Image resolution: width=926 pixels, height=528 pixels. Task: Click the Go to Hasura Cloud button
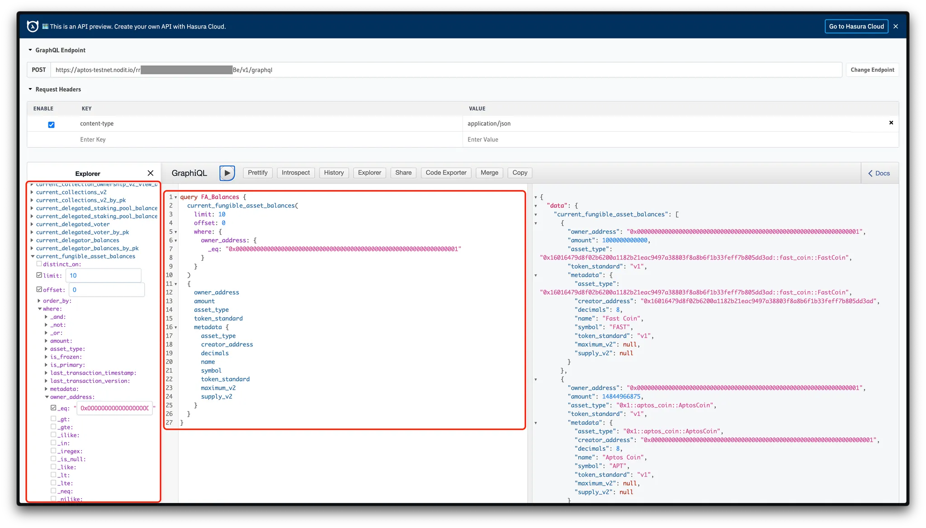[856, 26]
